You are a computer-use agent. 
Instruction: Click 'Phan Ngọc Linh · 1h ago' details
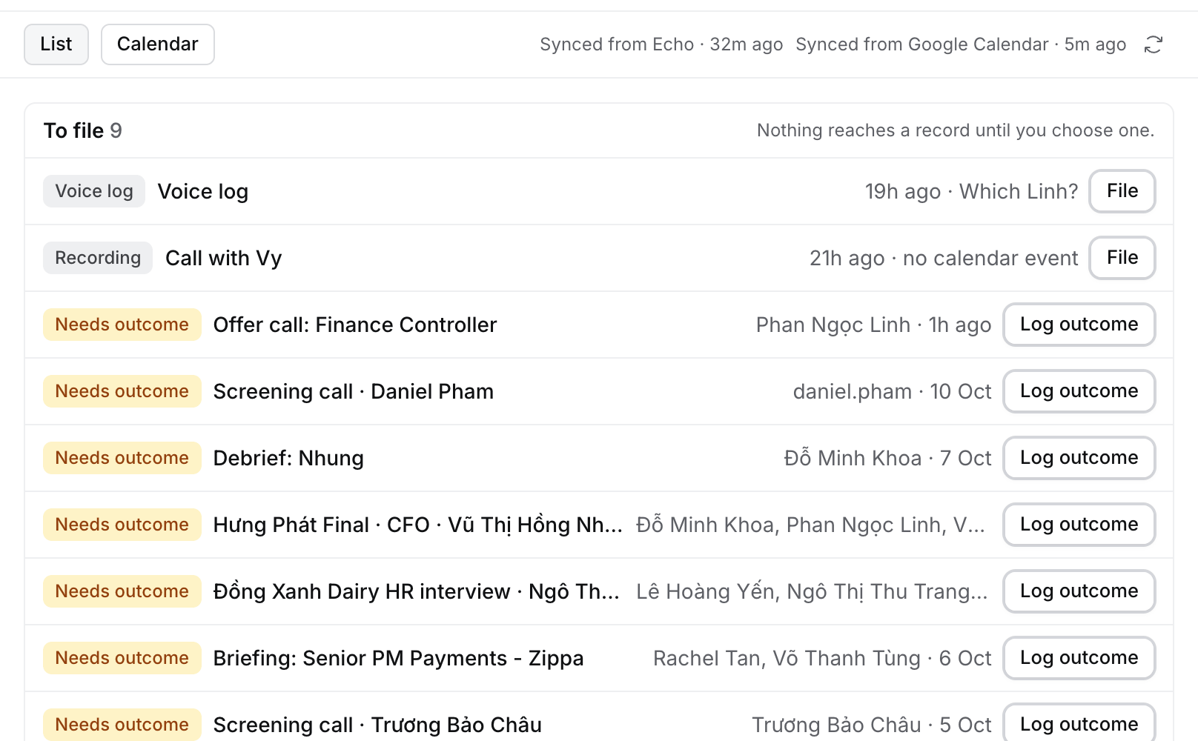(x=874, y=325)
